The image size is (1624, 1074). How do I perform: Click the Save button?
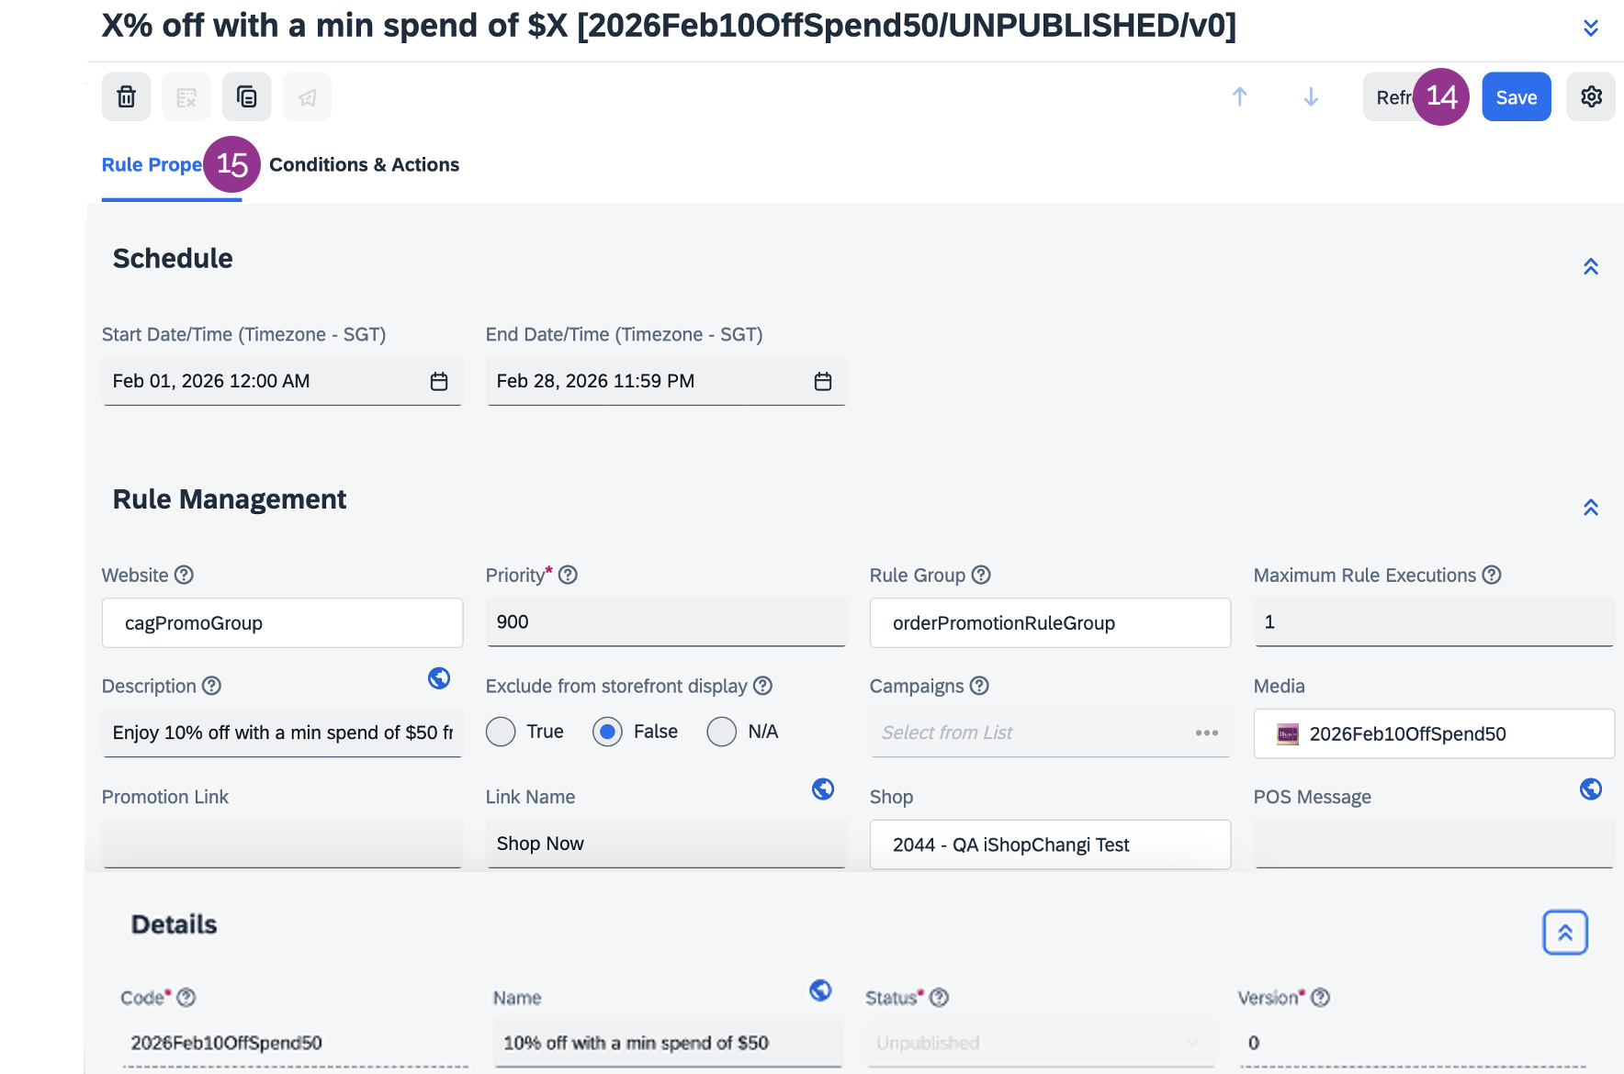(1516, 97)
